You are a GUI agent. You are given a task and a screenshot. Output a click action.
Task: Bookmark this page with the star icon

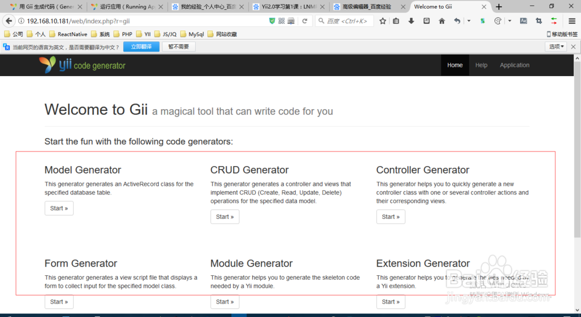[383, 21]
